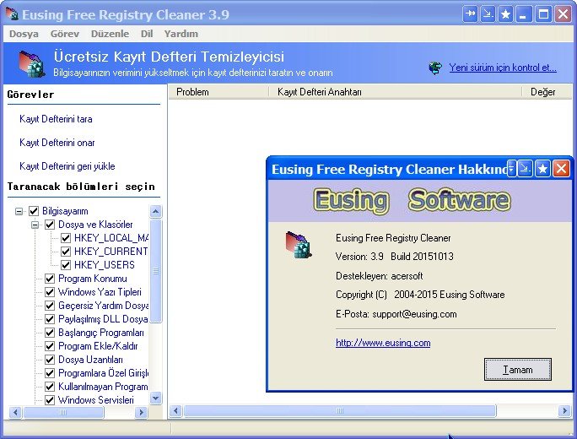Uncheck Programlara Özel Girişler checkbox
Screen dimensions: 577x439
50,373
